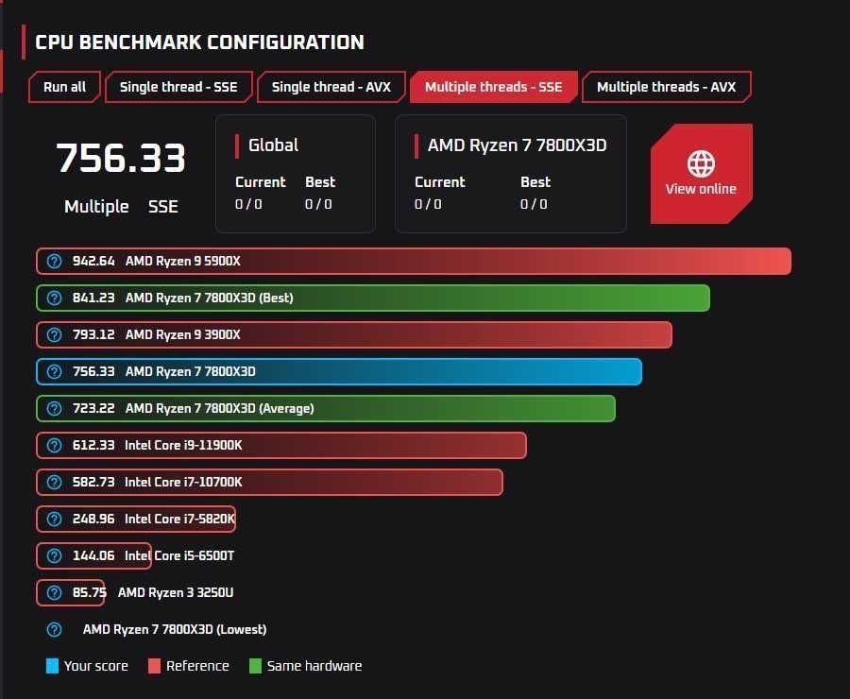
Task: Click help icon next to 7800X3D (Best)
Action: (54, 298)
